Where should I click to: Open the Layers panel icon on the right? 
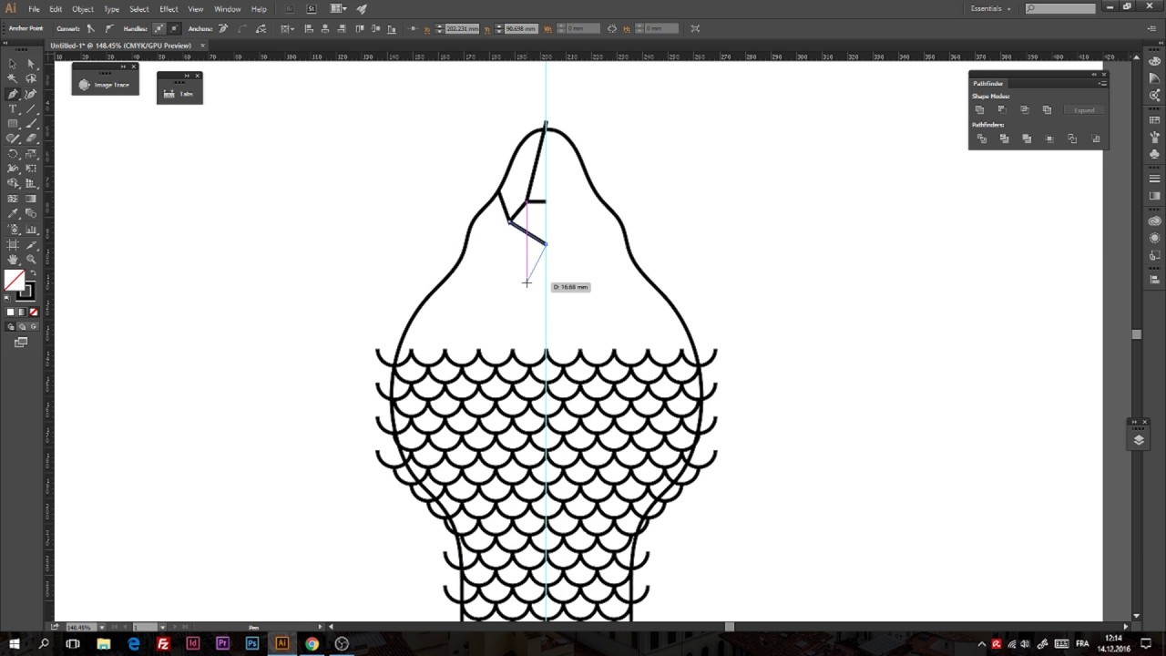click(1139, 440)
